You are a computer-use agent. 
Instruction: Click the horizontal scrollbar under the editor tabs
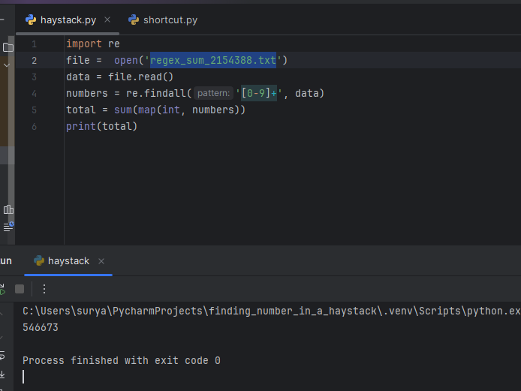(x=68, y=34)
